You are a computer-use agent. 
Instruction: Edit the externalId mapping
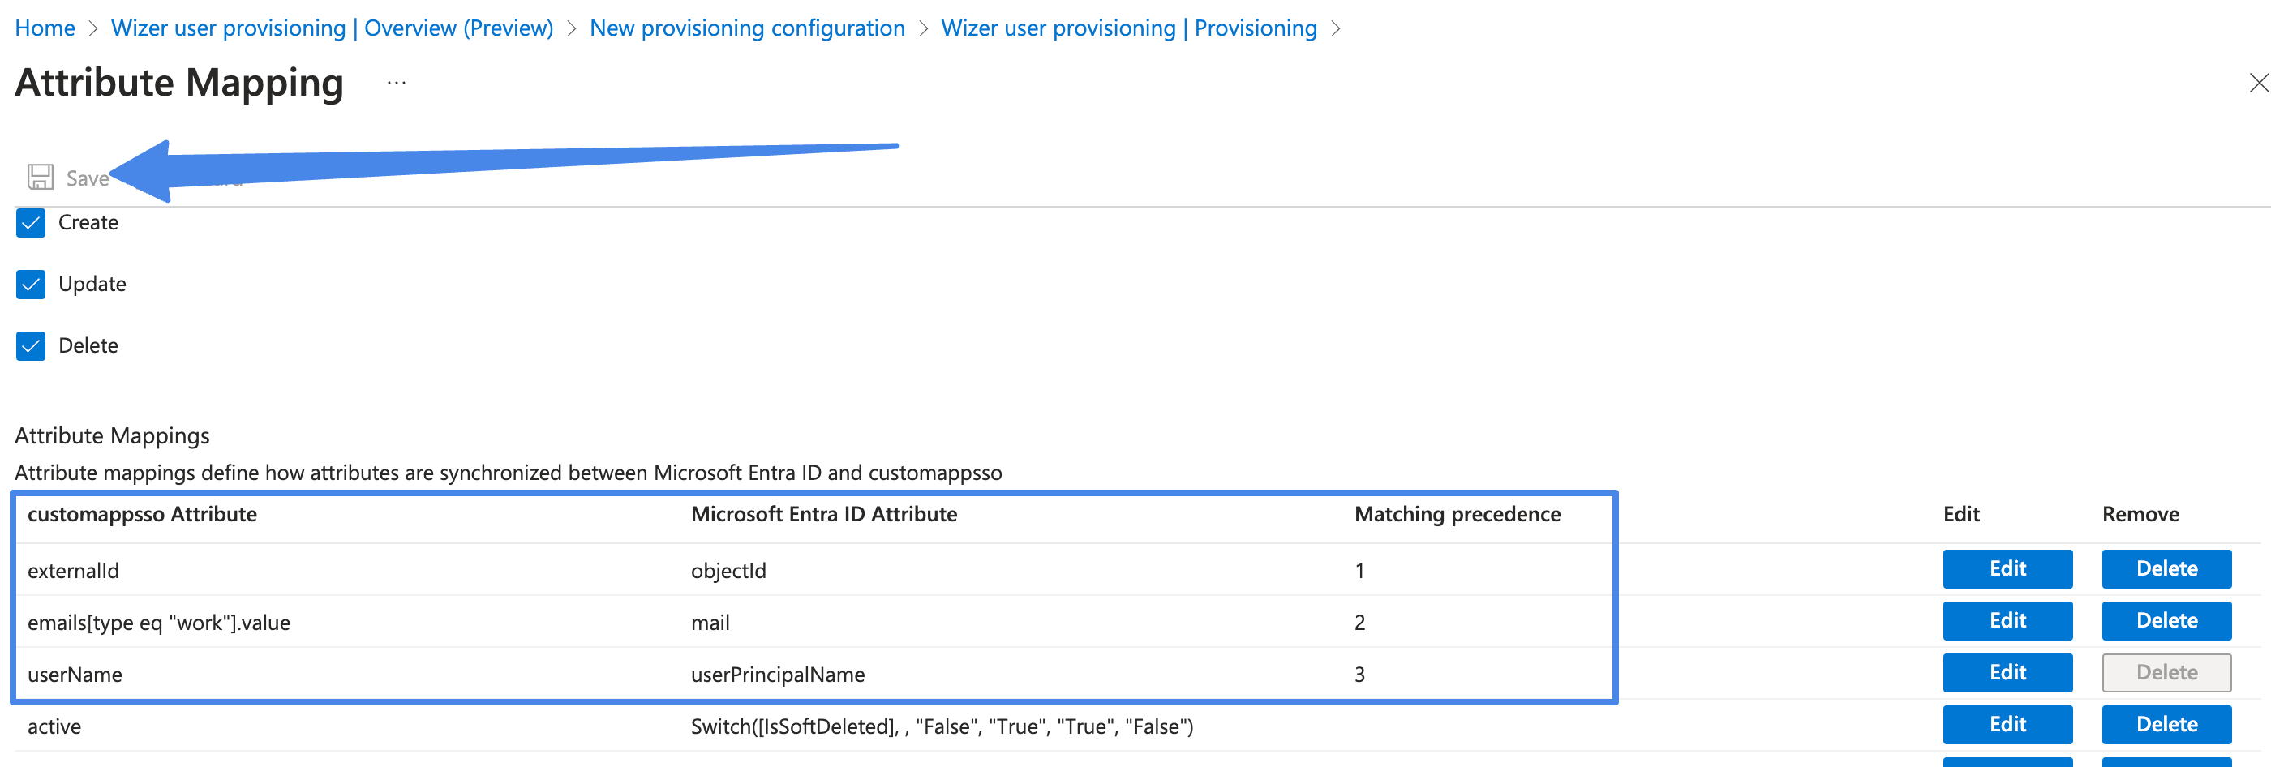pyautogui.click(x=2007, y=569)
